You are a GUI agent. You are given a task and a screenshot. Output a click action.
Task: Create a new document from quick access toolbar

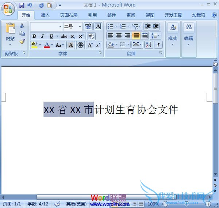(x=49, y=5)
